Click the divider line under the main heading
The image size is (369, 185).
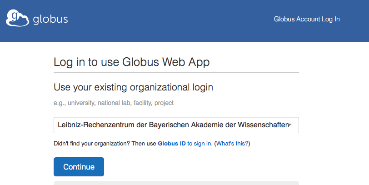pos(176,72)
